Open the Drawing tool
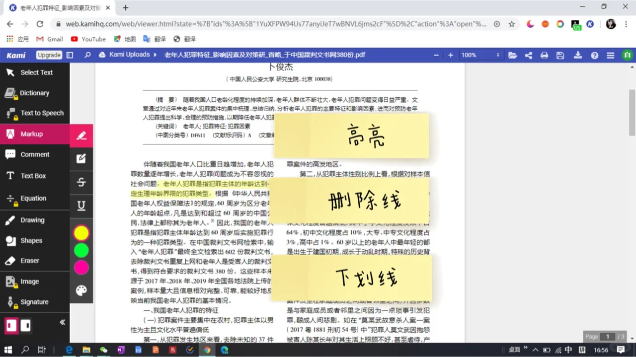This screenshot has height=357, width=636. pyautogui.click(x=32, y=220)
